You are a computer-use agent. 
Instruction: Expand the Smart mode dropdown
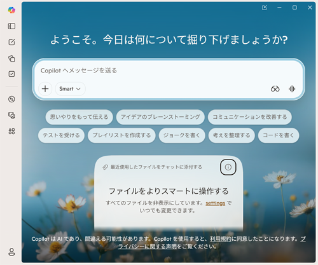[70, 89]
